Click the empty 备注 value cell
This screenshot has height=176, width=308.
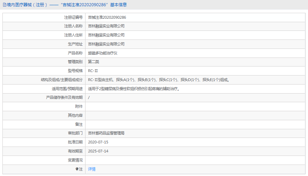click(x=195, y=124)
